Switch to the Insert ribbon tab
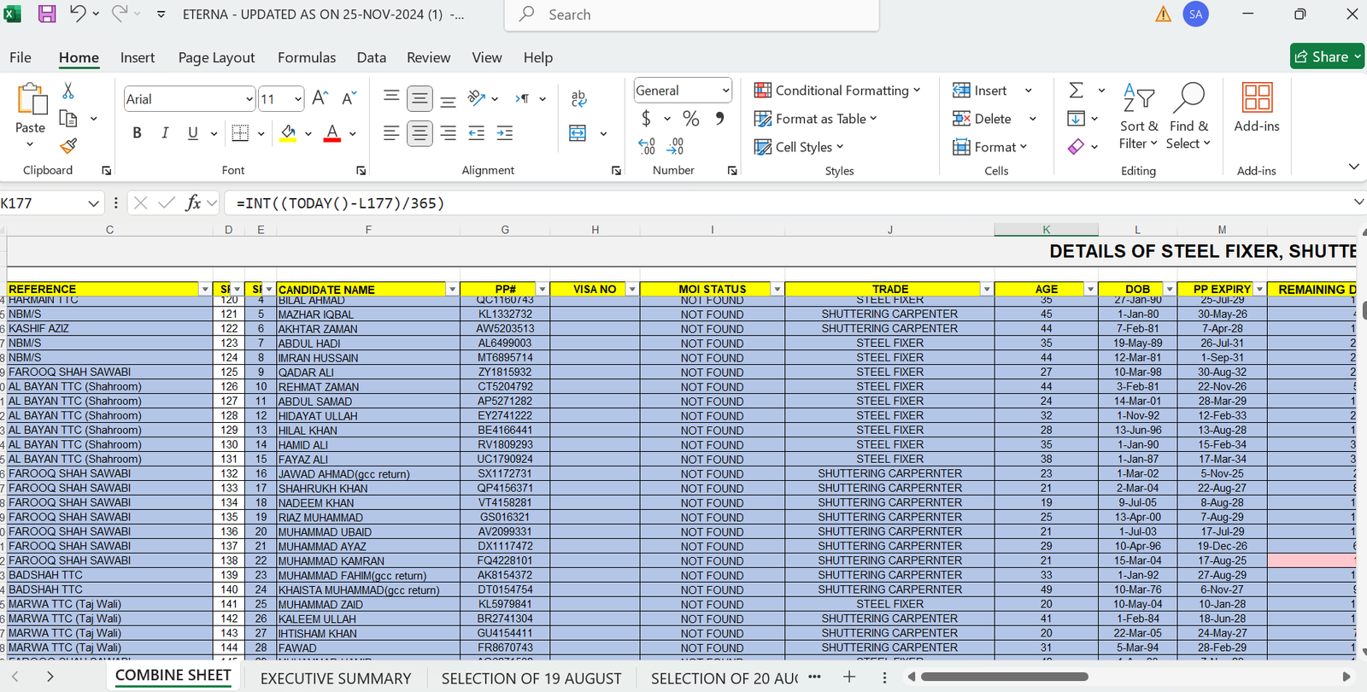1367x692 pixels. click(138, 57)
